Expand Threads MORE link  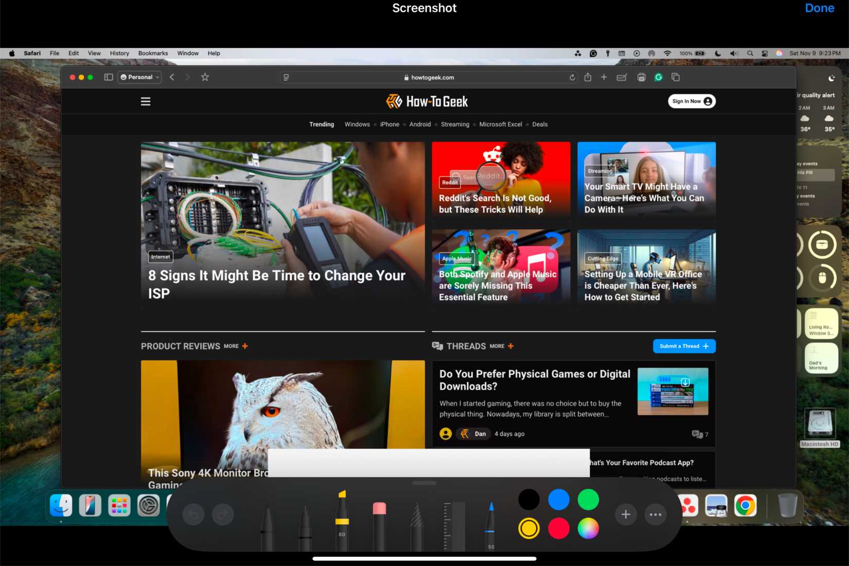pos(502,346)
